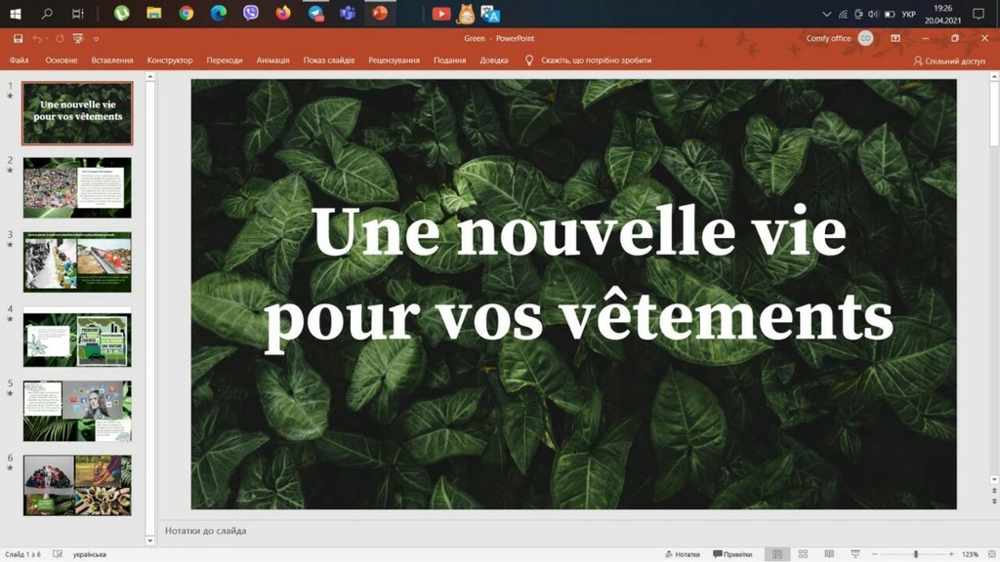The width and height of the screenshot is (1000, 562).
Task: Click the Спільний доступ share button
Action: (x=949, y=60)
